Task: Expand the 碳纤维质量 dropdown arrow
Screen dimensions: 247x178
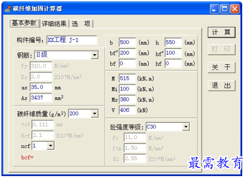Action: pyautogui.click(x=94, y=114)
